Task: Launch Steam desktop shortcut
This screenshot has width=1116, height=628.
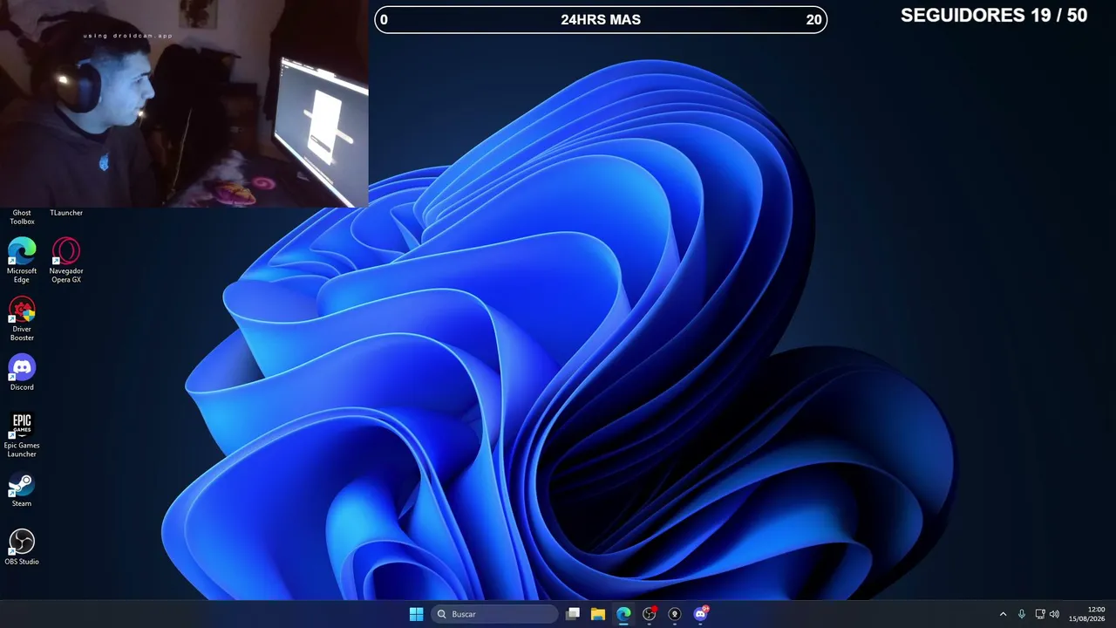Action: (x=22, y=489)
